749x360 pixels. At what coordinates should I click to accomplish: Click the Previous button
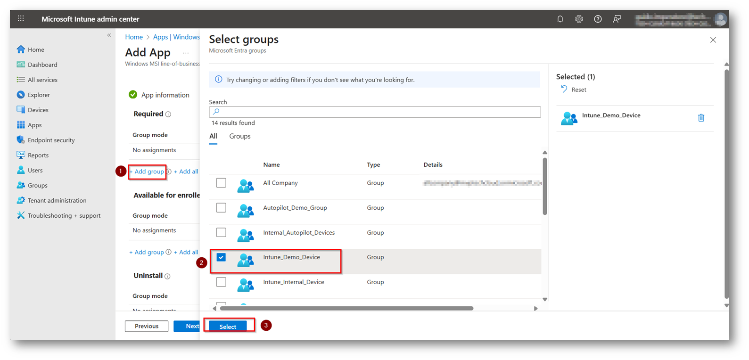(147, 326)
